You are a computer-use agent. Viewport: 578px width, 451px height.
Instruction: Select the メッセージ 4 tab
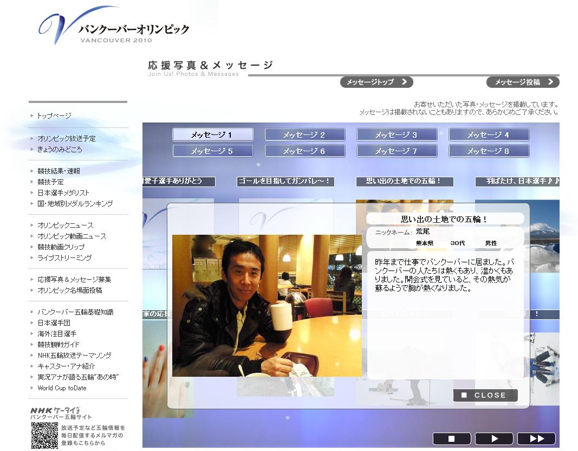[x=489, y=134]
